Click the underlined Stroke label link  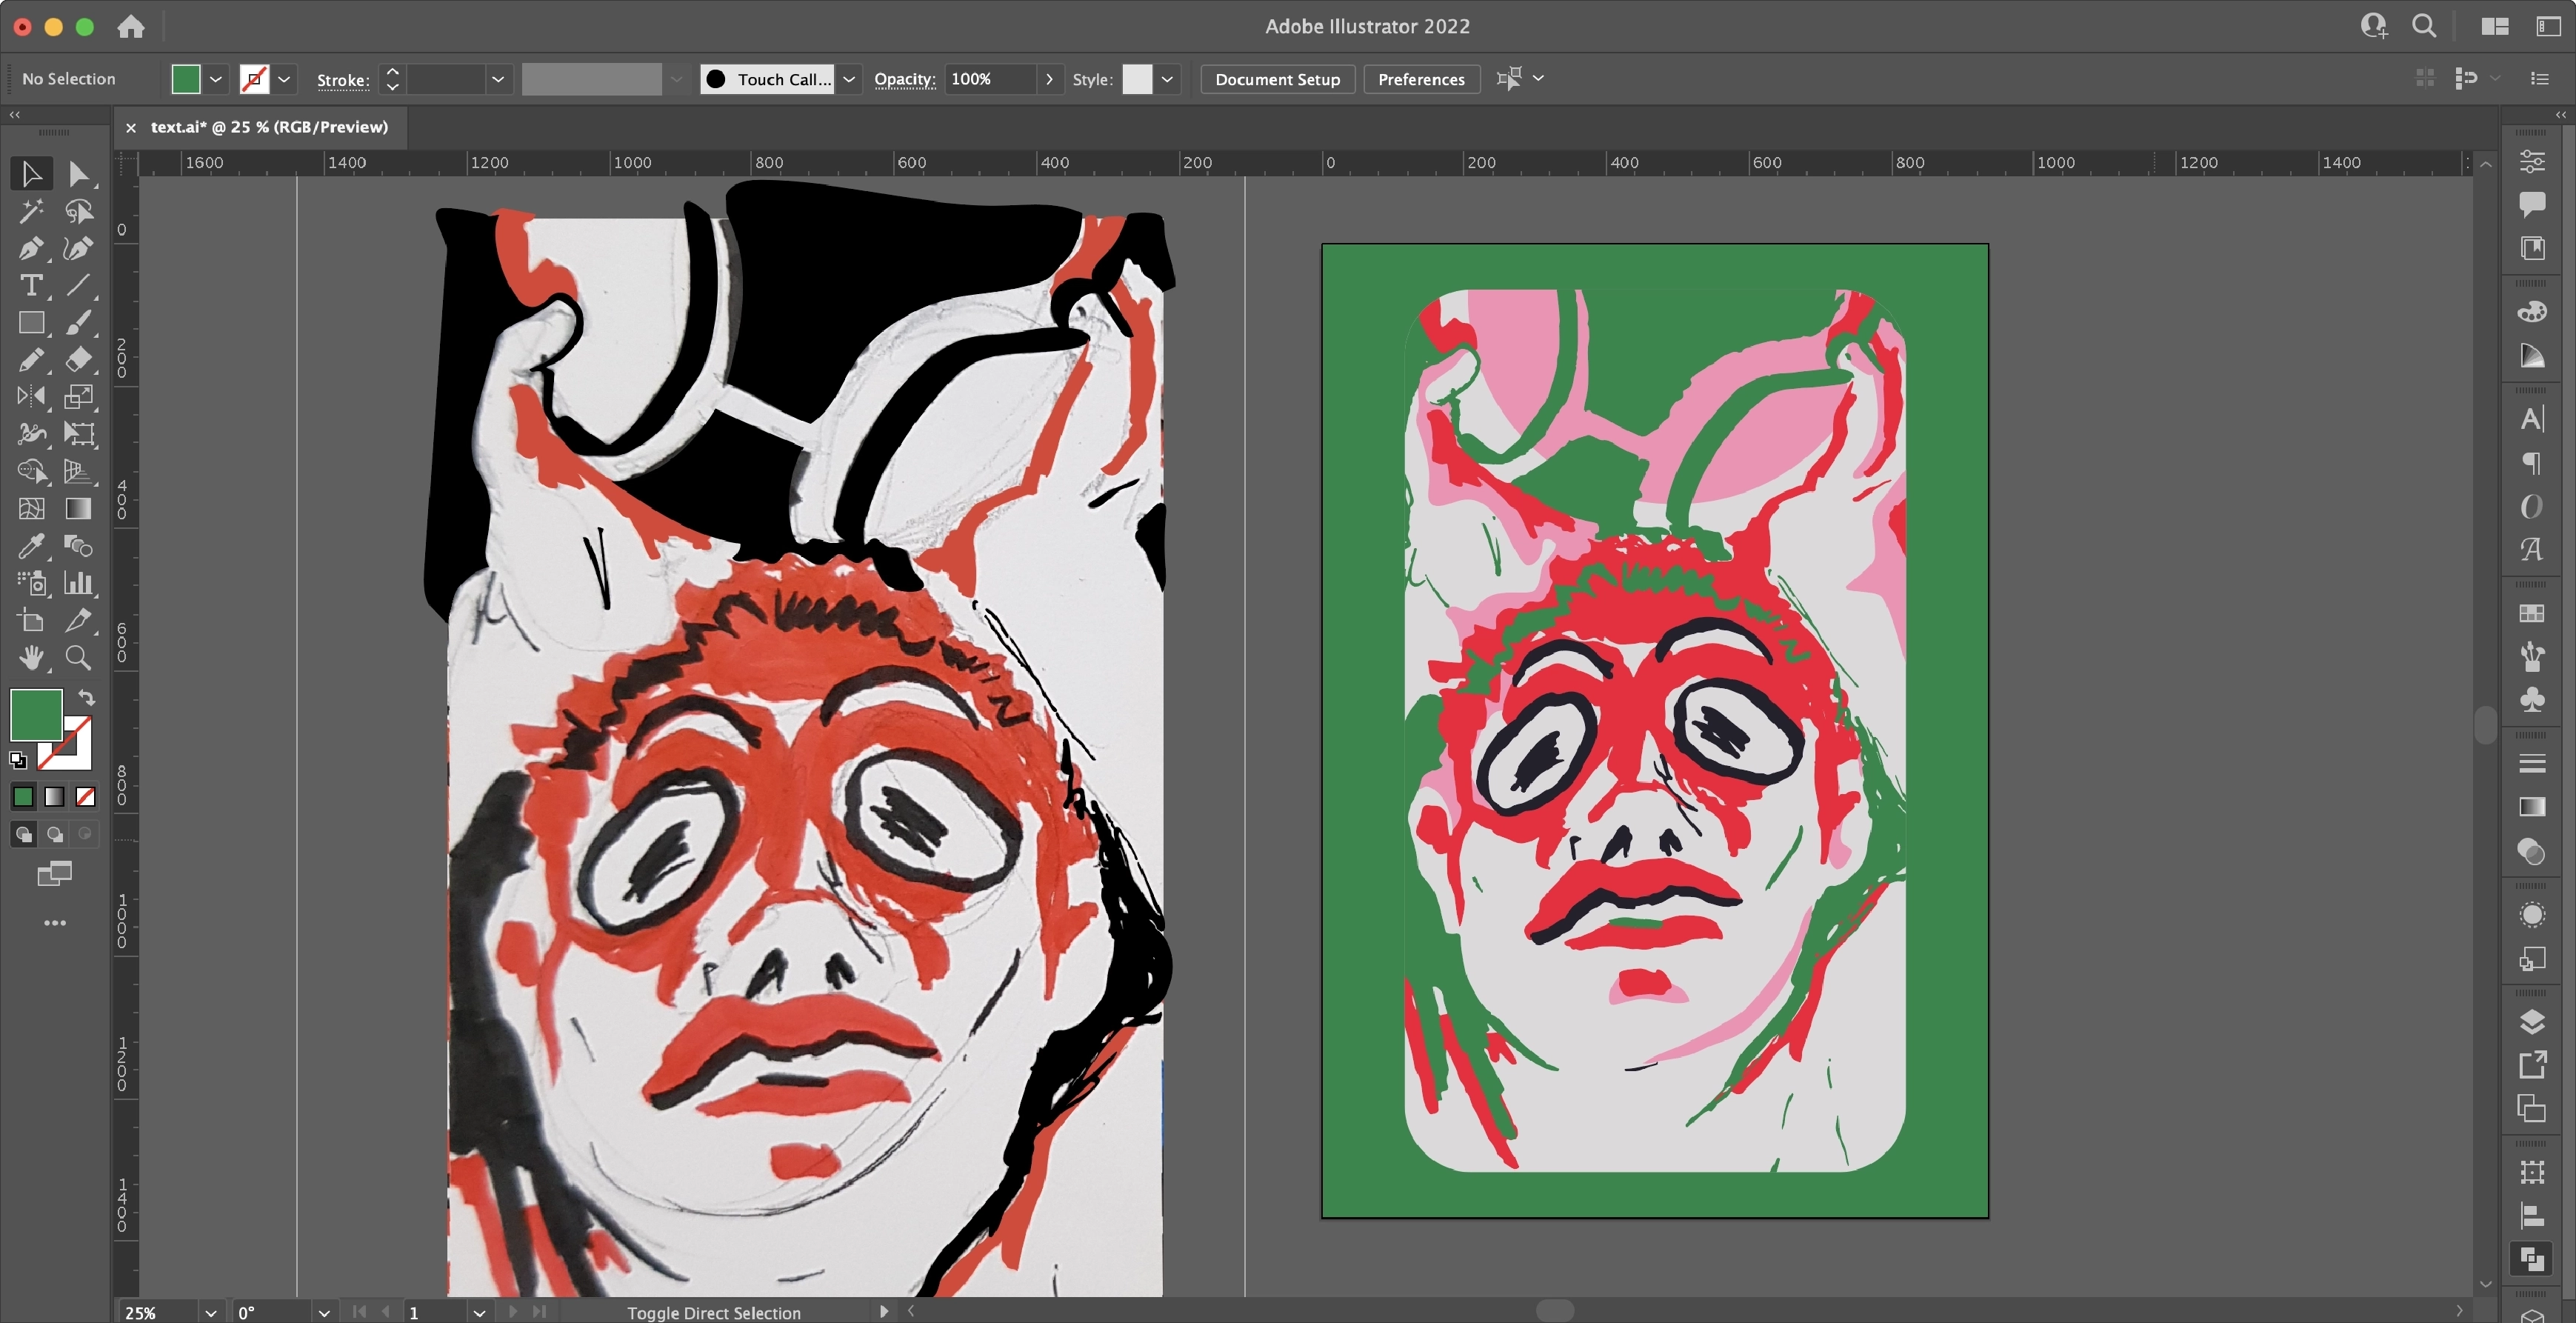pyautogui.click(x=343, y=80)
